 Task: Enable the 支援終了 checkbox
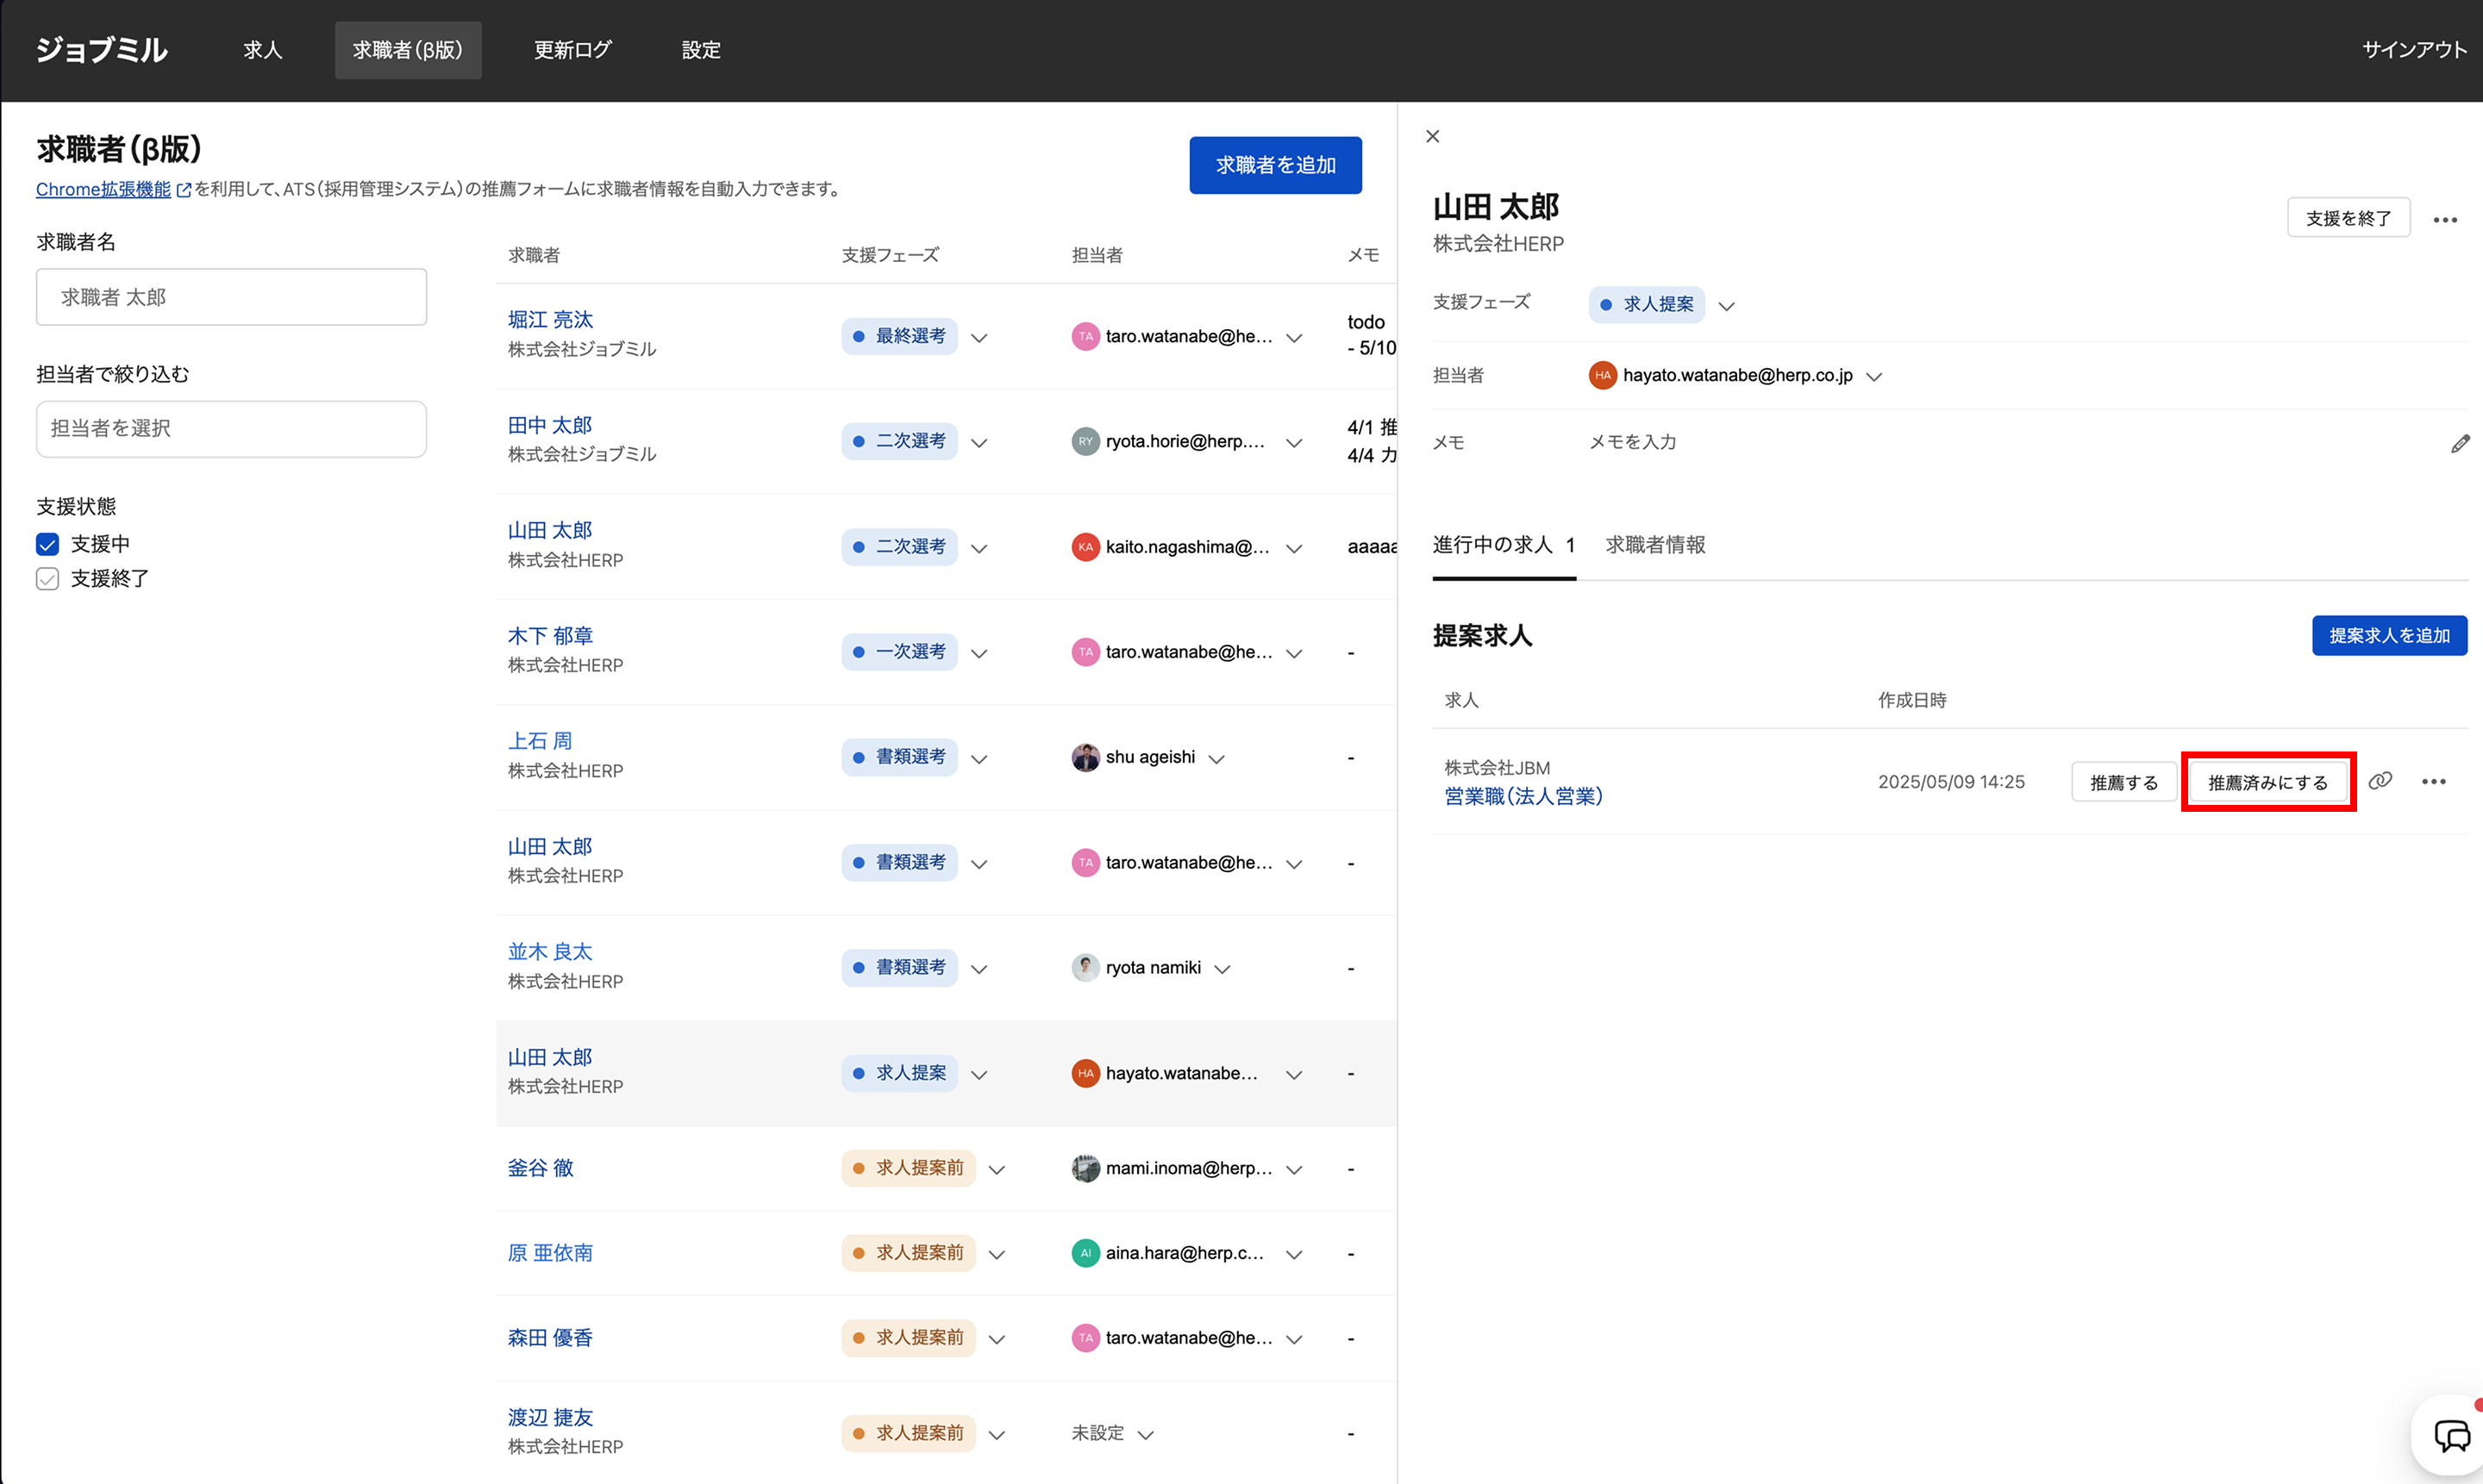47,579
